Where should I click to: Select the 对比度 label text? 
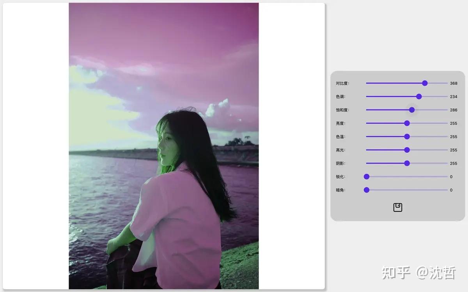(341, 83)
